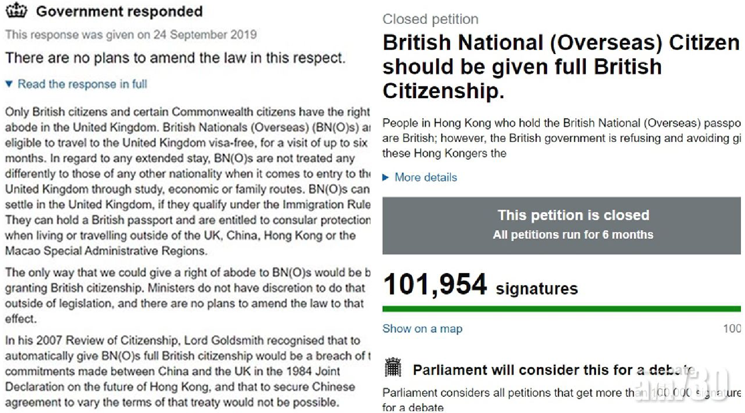
Task: Click the Lord Goldsmith paragraph in the response
Action: (x=187, y=371)
